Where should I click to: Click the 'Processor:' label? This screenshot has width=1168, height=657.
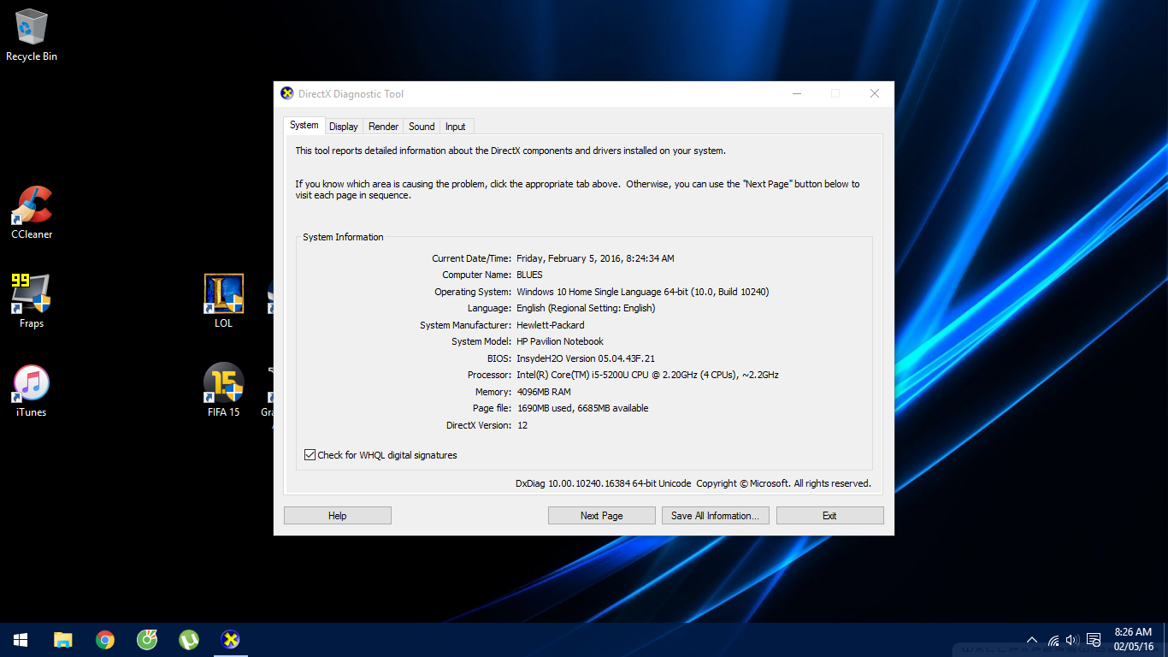489,375
